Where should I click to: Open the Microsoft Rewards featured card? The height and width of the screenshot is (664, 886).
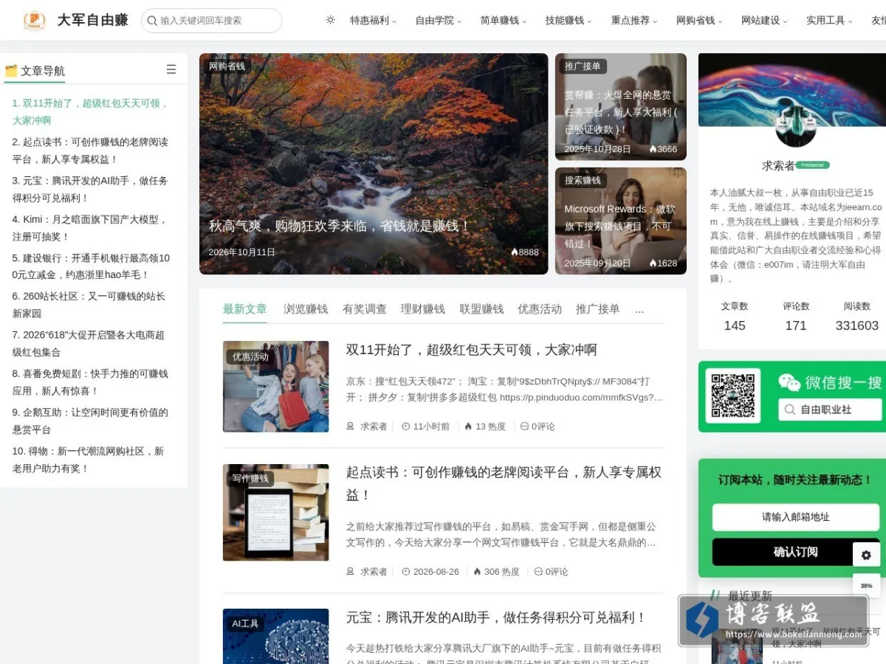tap(620, 221)
